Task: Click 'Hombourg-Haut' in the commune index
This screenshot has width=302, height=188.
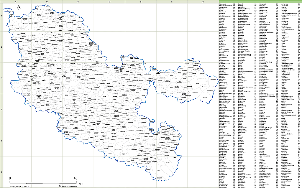Action: point(265,129)
